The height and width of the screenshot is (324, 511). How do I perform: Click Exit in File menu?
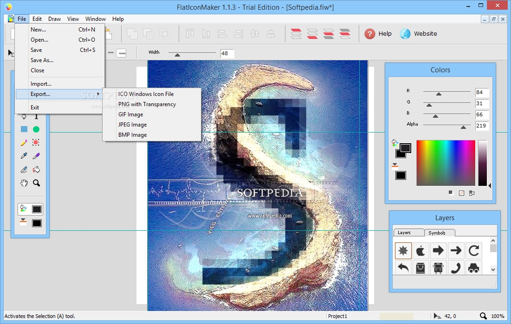(x=60, y=107)
